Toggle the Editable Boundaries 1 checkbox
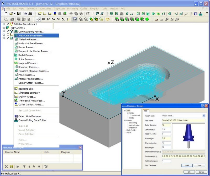 (x=8, y=24)
